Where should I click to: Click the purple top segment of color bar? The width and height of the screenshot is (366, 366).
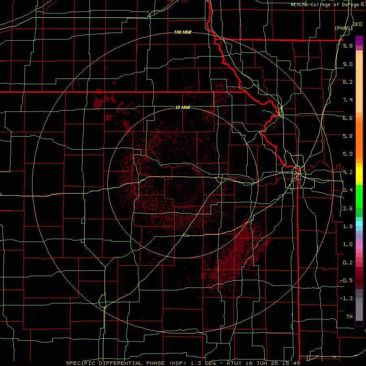click(359, 41)
